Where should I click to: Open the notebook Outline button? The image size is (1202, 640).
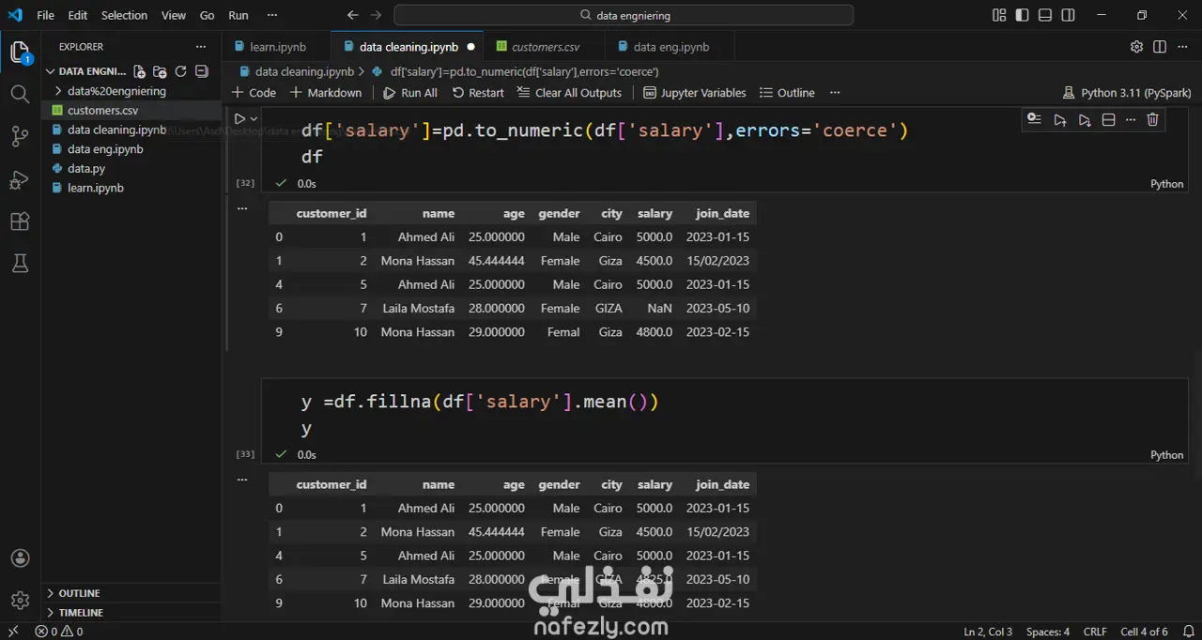[x=787, y=93]
